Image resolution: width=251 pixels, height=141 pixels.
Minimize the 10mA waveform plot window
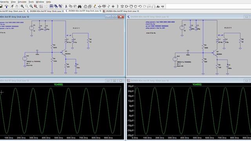point(246,81)
